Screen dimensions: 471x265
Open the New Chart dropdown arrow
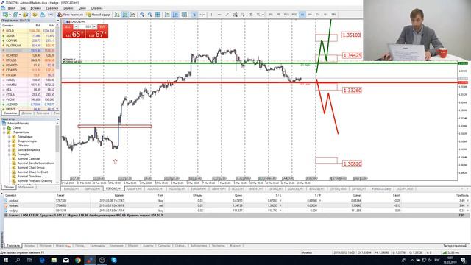pos(10,15)
